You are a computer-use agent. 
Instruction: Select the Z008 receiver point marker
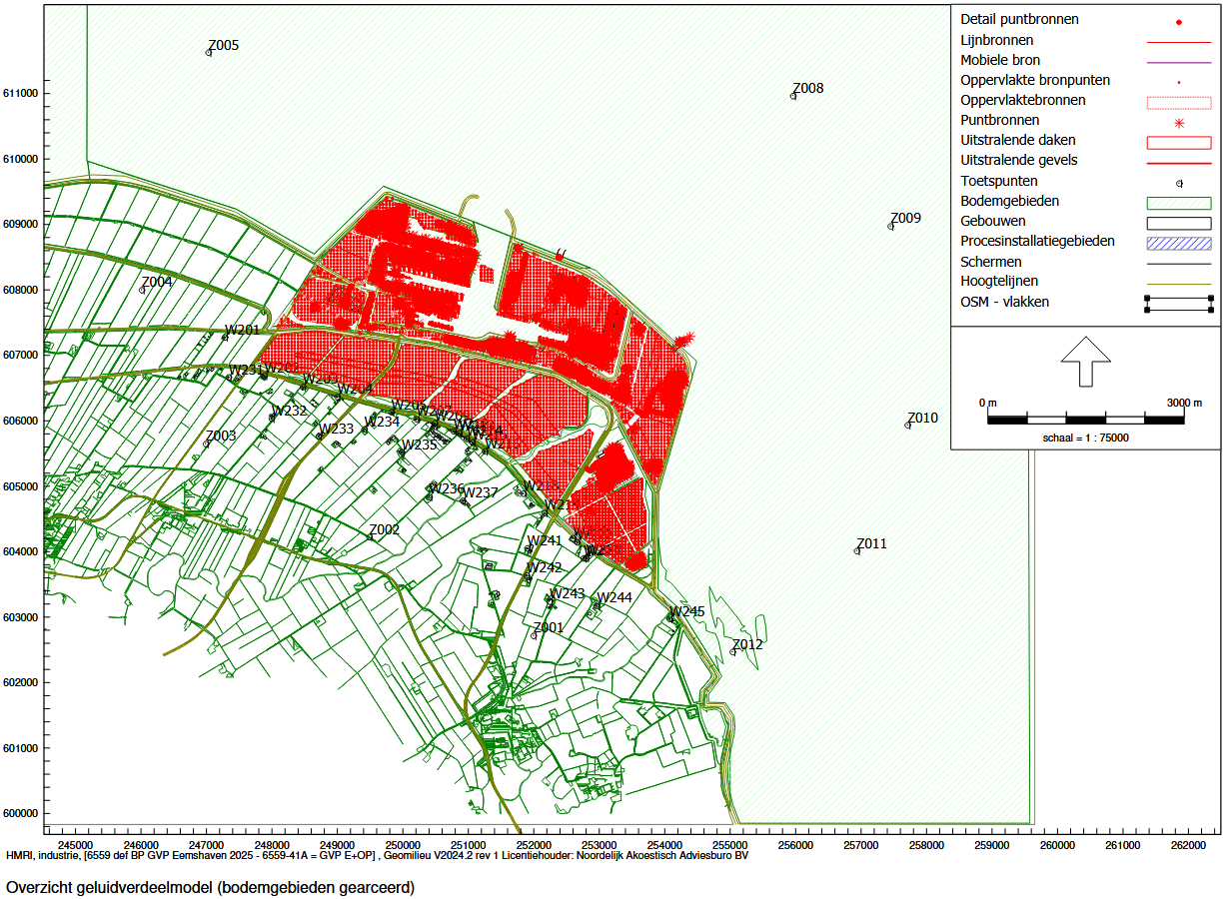click(793, 96)
